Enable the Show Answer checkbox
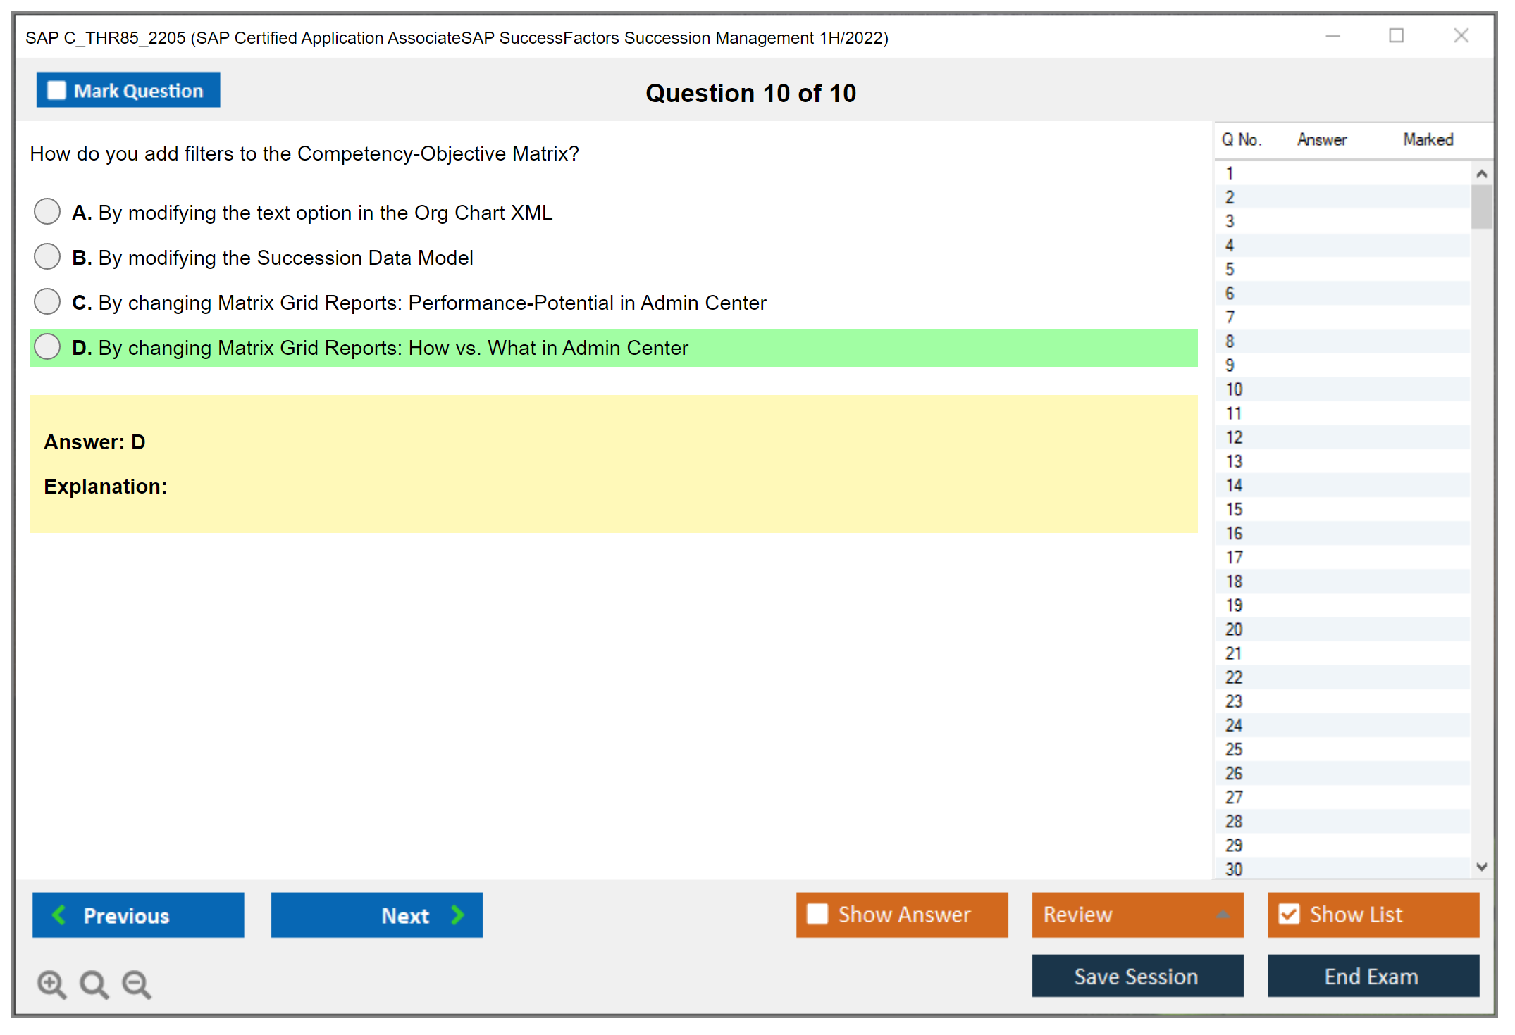The image size is (1515, 1035). (817, 914)
